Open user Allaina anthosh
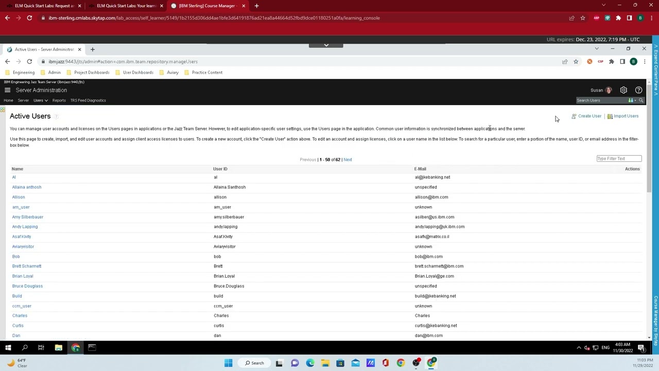The image size is (659, 371). 27,187
